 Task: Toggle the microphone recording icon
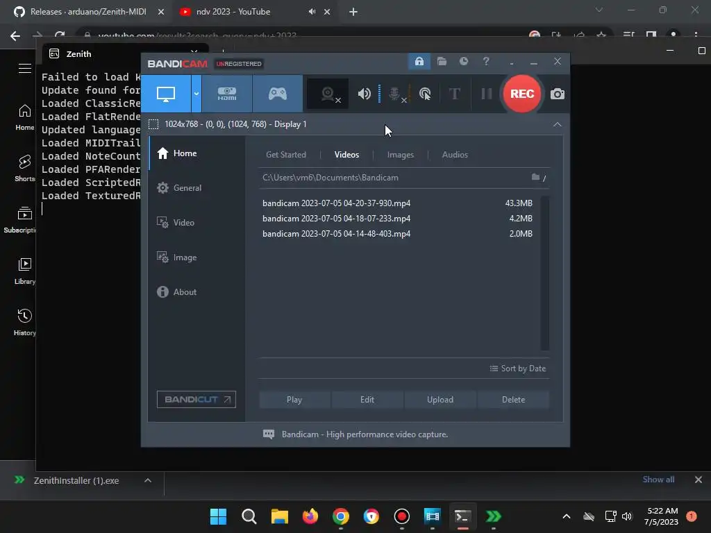tap(395, 94)
